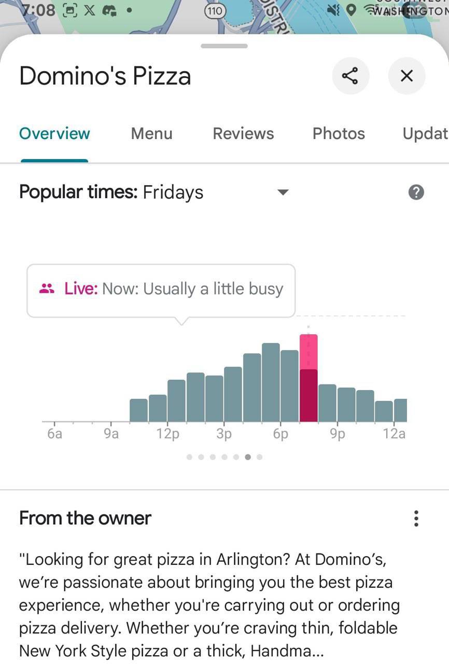
Task: Open the Popular times help icon
Action: coord(416,192)
